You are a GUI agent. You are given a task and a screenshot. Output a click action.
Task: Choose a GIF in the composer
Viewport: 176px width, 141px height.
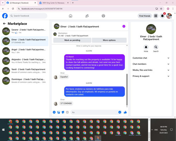(67, 112)
